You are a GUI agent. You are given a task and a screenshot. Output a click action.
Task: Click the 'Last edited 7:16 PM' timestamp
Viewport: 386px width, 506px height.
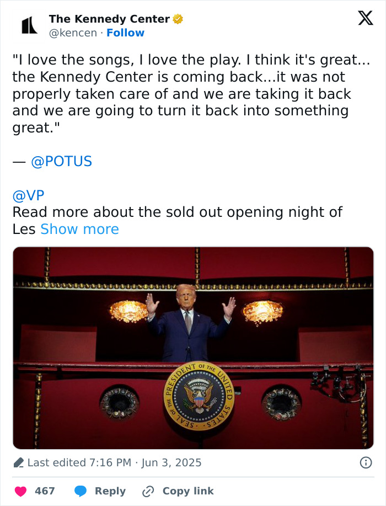[x=77, y=463]
